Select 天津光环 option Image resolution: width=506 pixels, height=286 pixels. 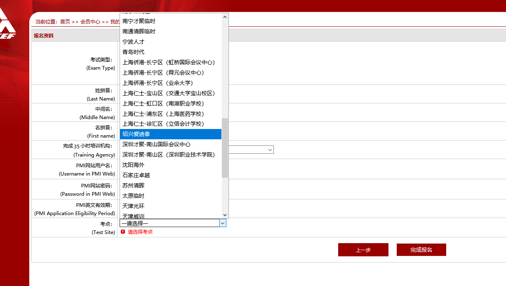click(170, 206)
